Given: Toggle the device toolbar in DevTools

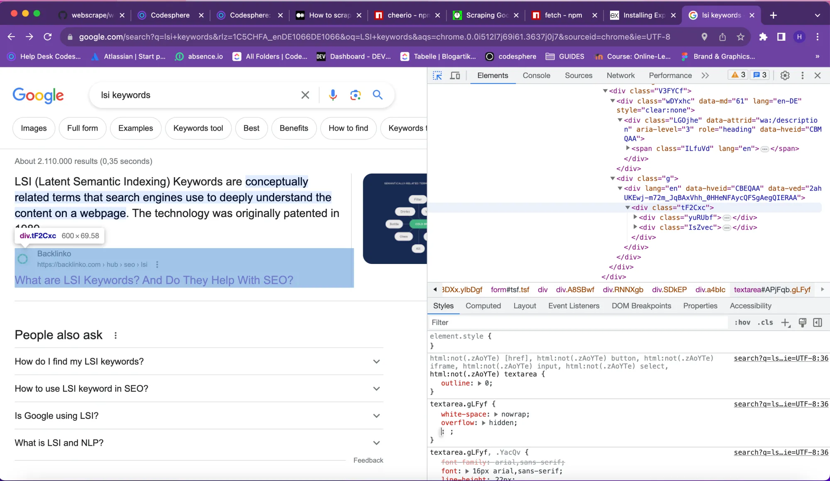Looking at the screenshot, I should click(x=455, y=75).
